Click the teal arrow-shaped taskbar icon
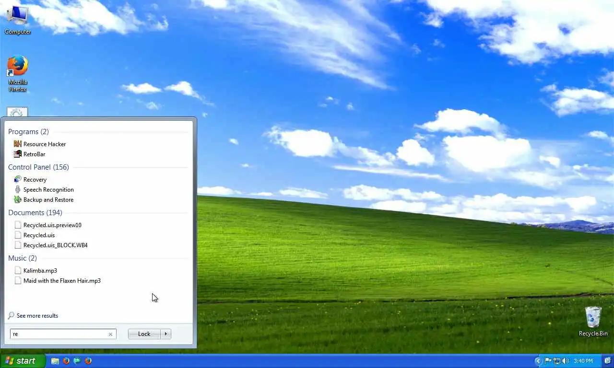 (77, 361)
